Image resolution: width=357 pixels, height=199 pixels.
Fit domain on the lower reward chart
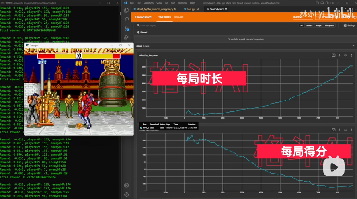click(x=334, y=130)
